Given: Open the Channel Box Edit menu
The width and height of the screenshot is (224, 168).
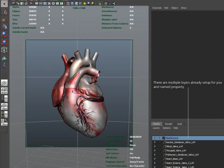Looking at the screenshot, I should (166, 8).
